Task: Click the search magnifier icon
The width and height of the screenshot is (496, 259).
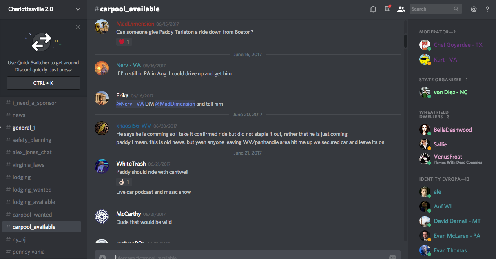Action: (456, 9)
